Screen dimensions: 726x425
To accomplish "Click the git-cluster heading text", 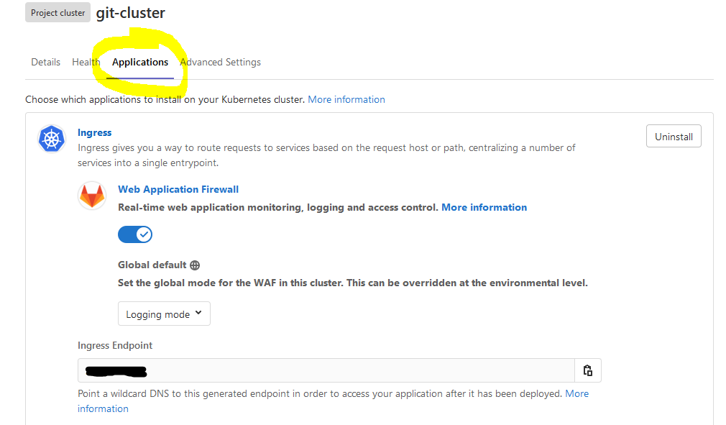I will coord(131,13).
